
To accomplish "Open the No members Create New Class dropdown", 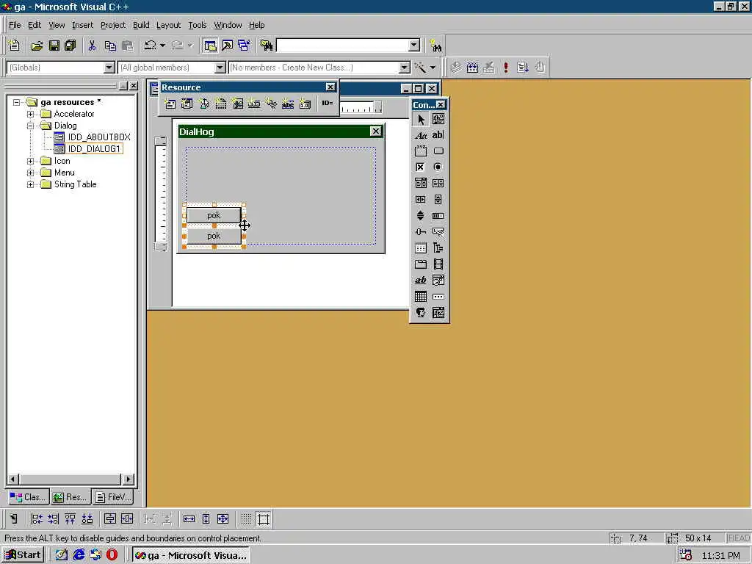I will [405, 68].
